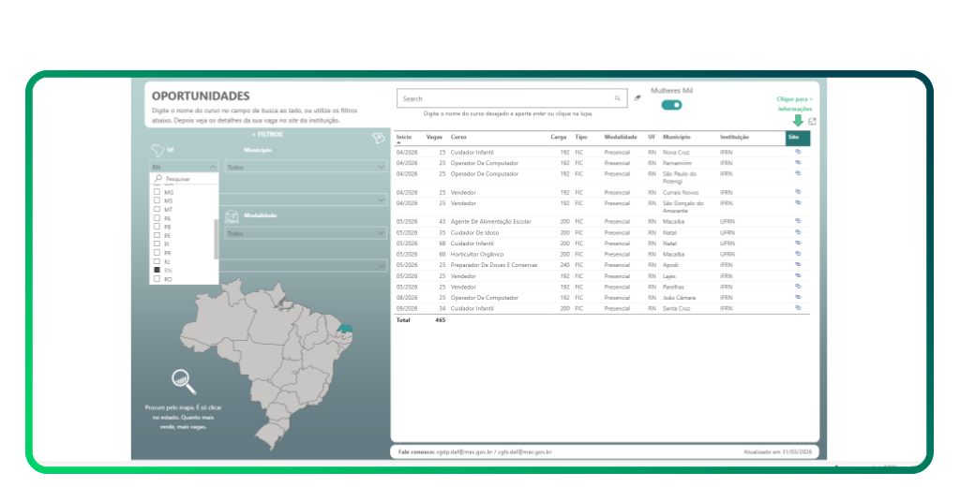Open site link for Agente De Alimentação Escolar
Screen dimensions: 960x502
(x=798, y=221)
